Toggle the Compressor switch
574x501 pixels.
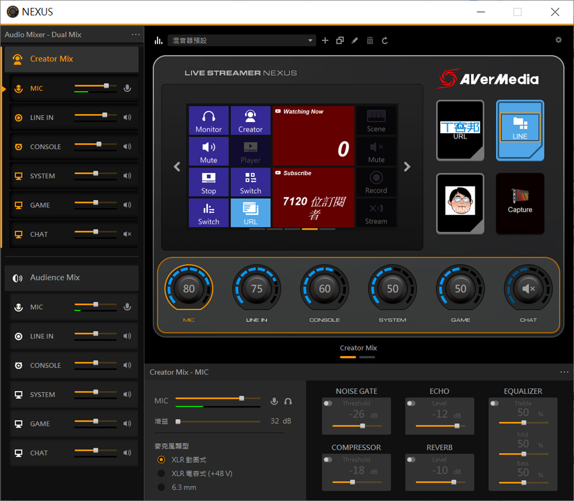click(x=328, y=460)
